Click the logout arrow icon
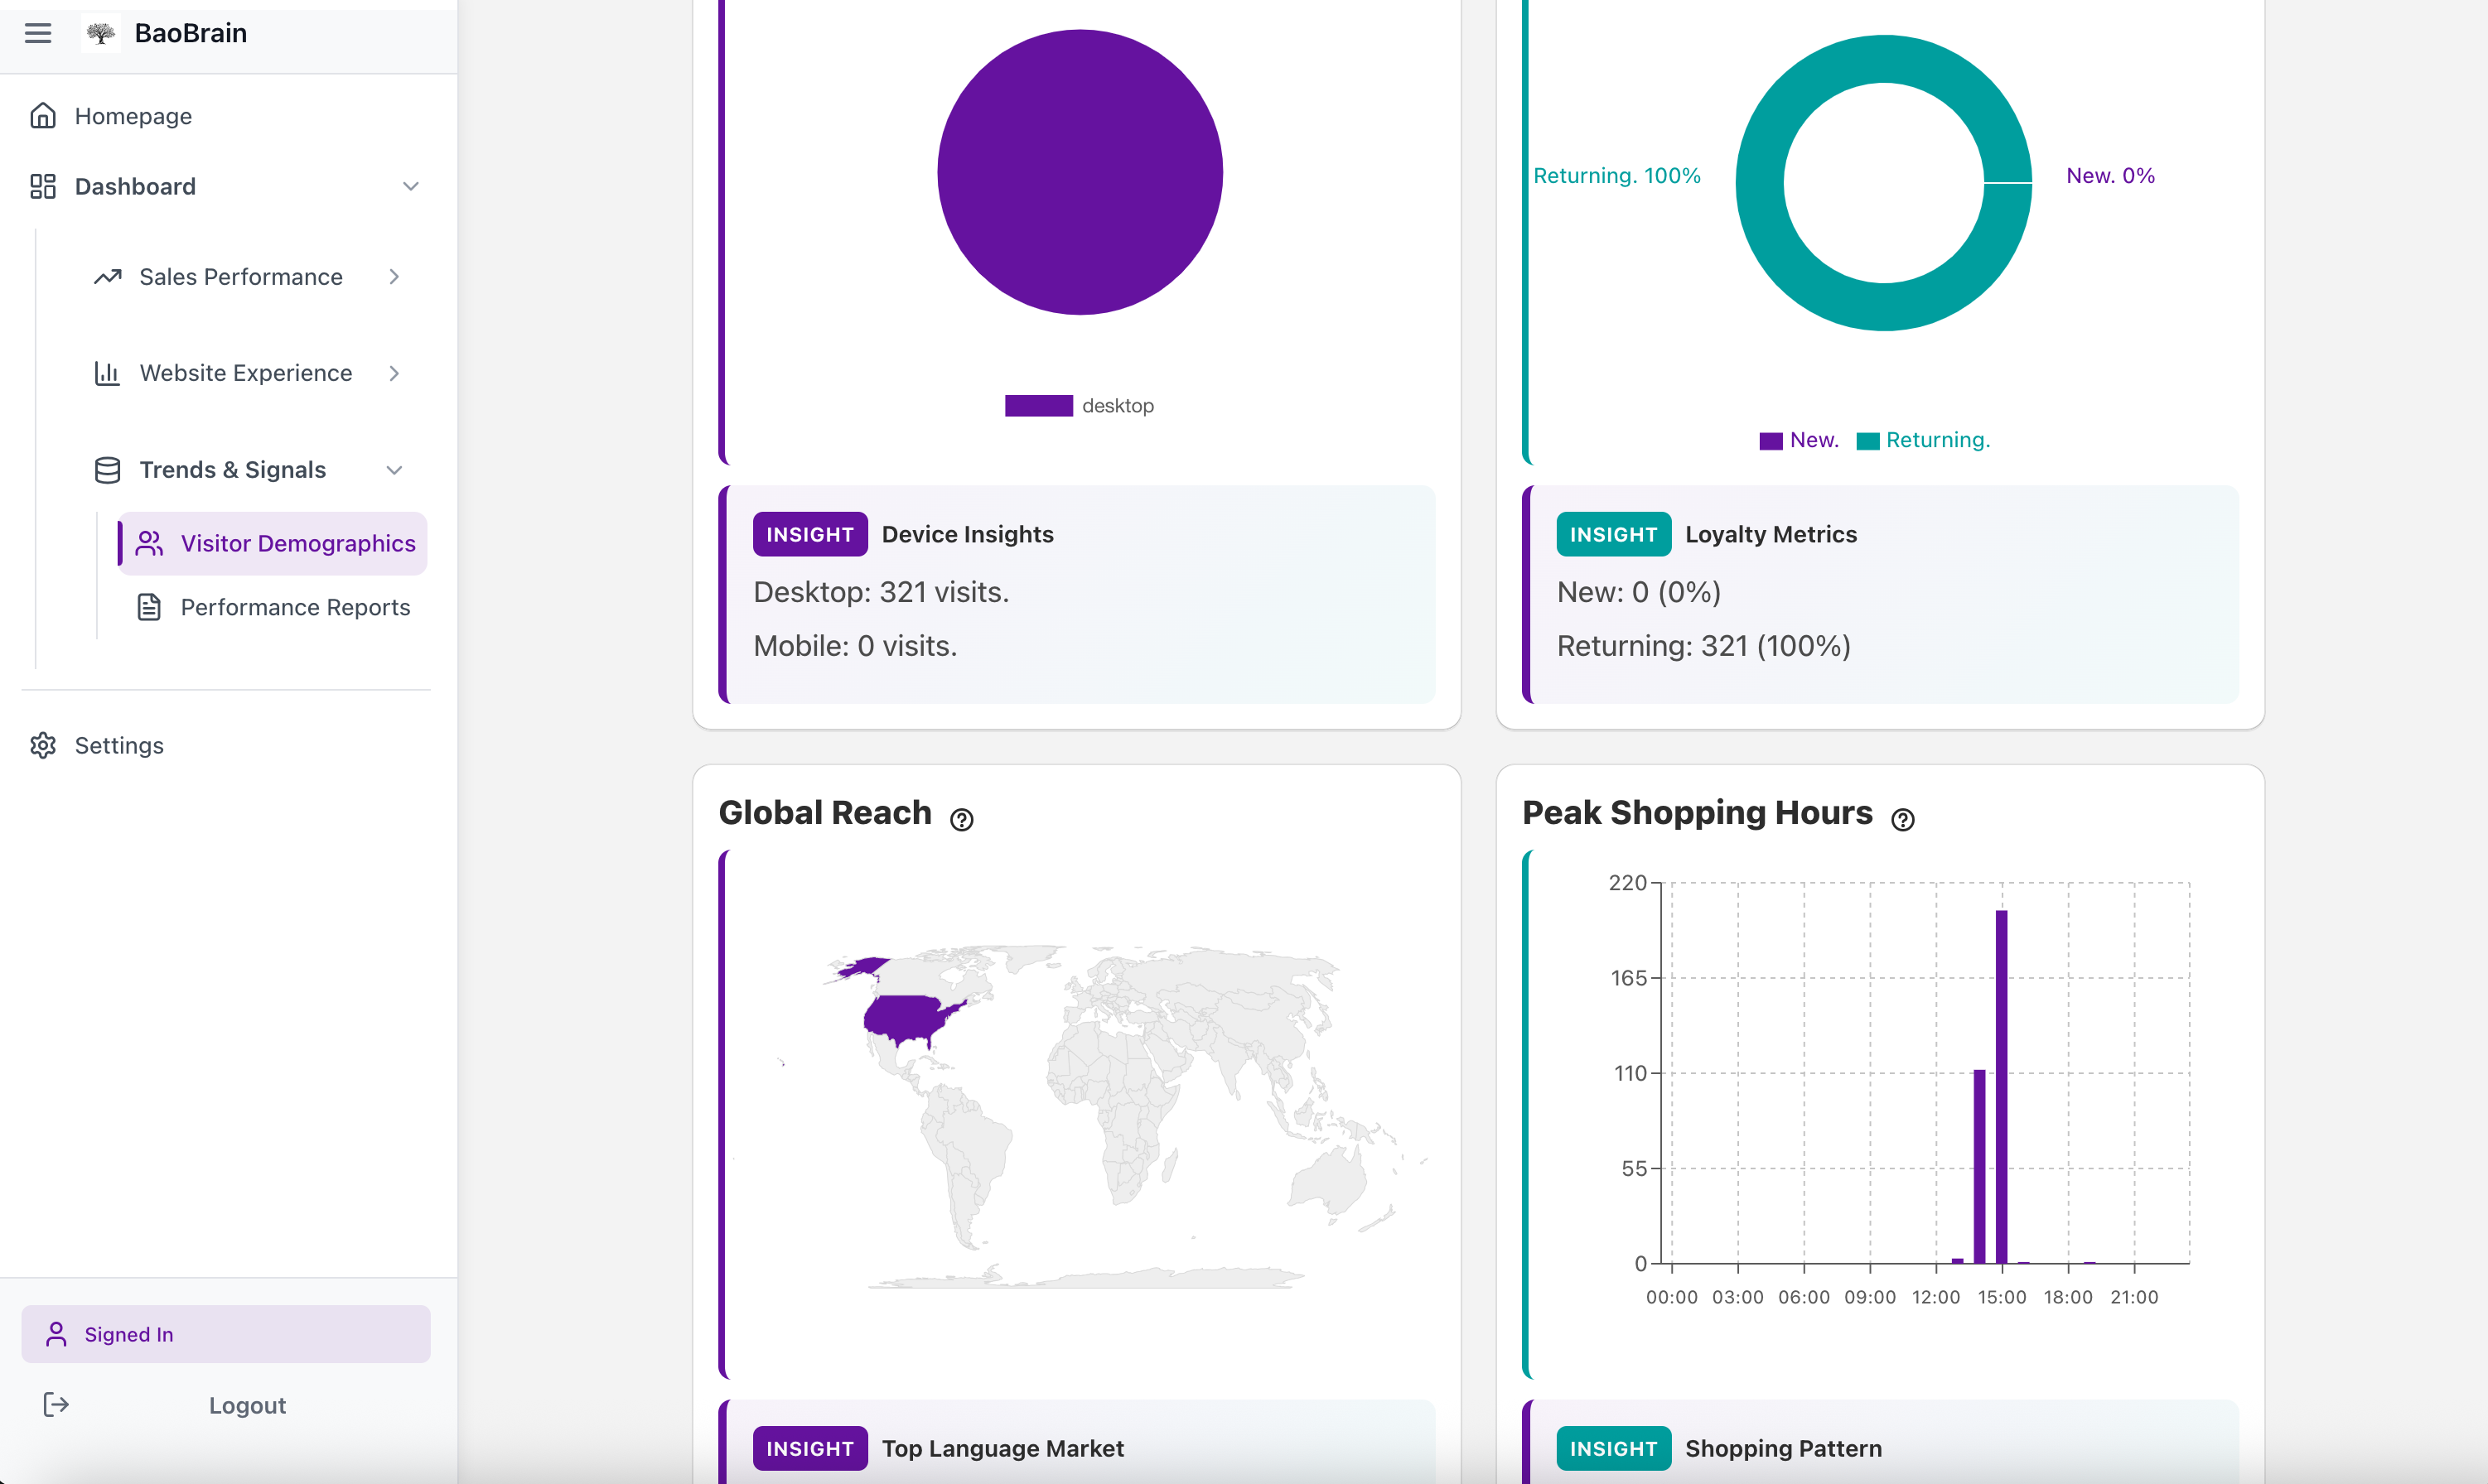The image size is (2488, 1484). [56, 1404]
